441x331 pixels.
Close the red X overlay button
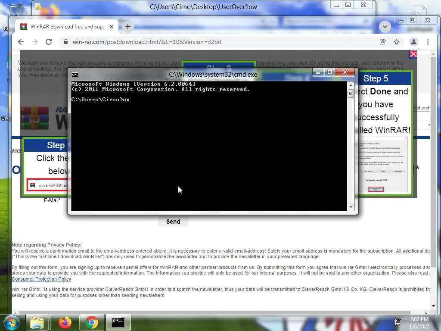[413, 54]
